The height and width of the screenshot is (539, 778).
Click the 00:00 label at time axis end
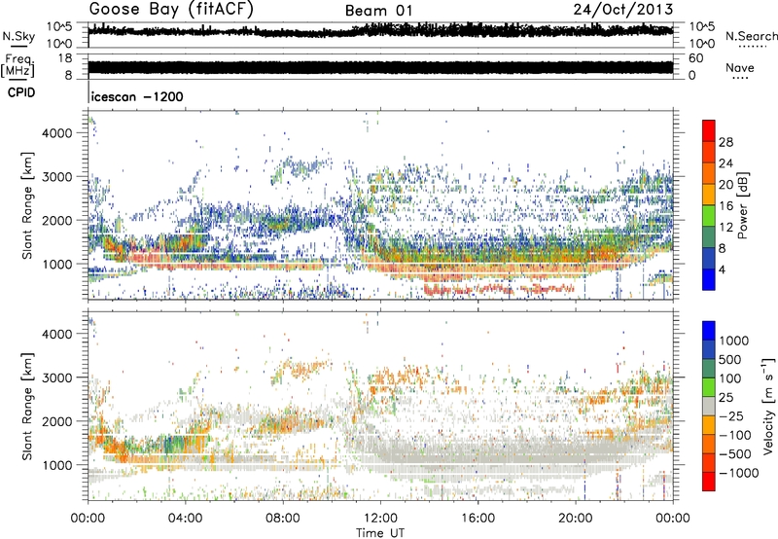click(672, 518)
